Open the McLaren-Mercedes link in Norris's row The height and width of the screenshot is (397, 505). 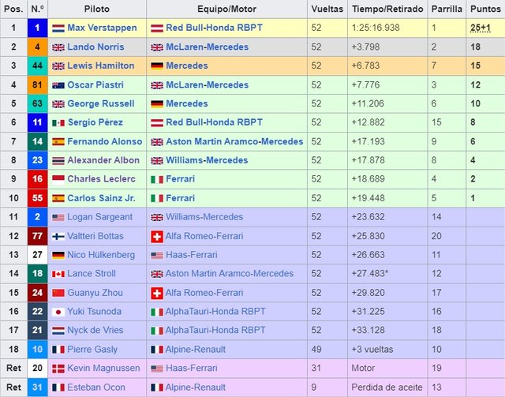pyautogui.click(x=207, y=47)
